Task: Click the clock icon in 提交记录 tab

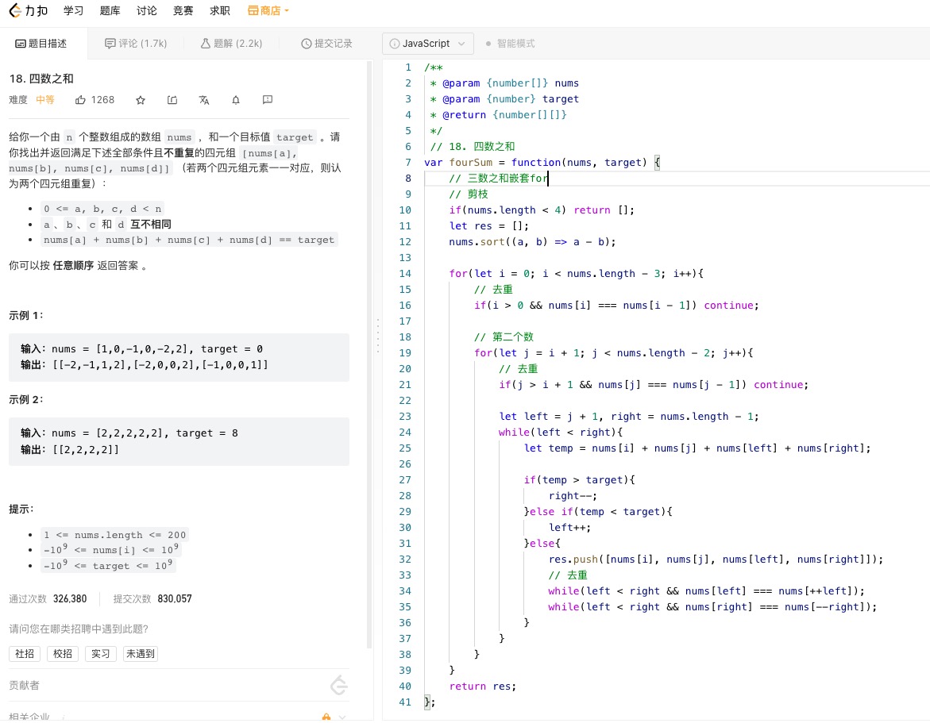Action: click(x=306, y=44)
